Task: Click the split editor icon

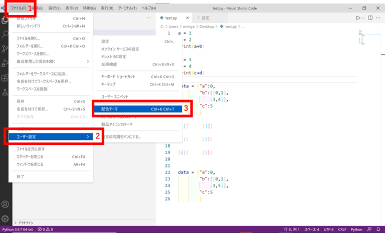Action: click(x=370, y=18)
